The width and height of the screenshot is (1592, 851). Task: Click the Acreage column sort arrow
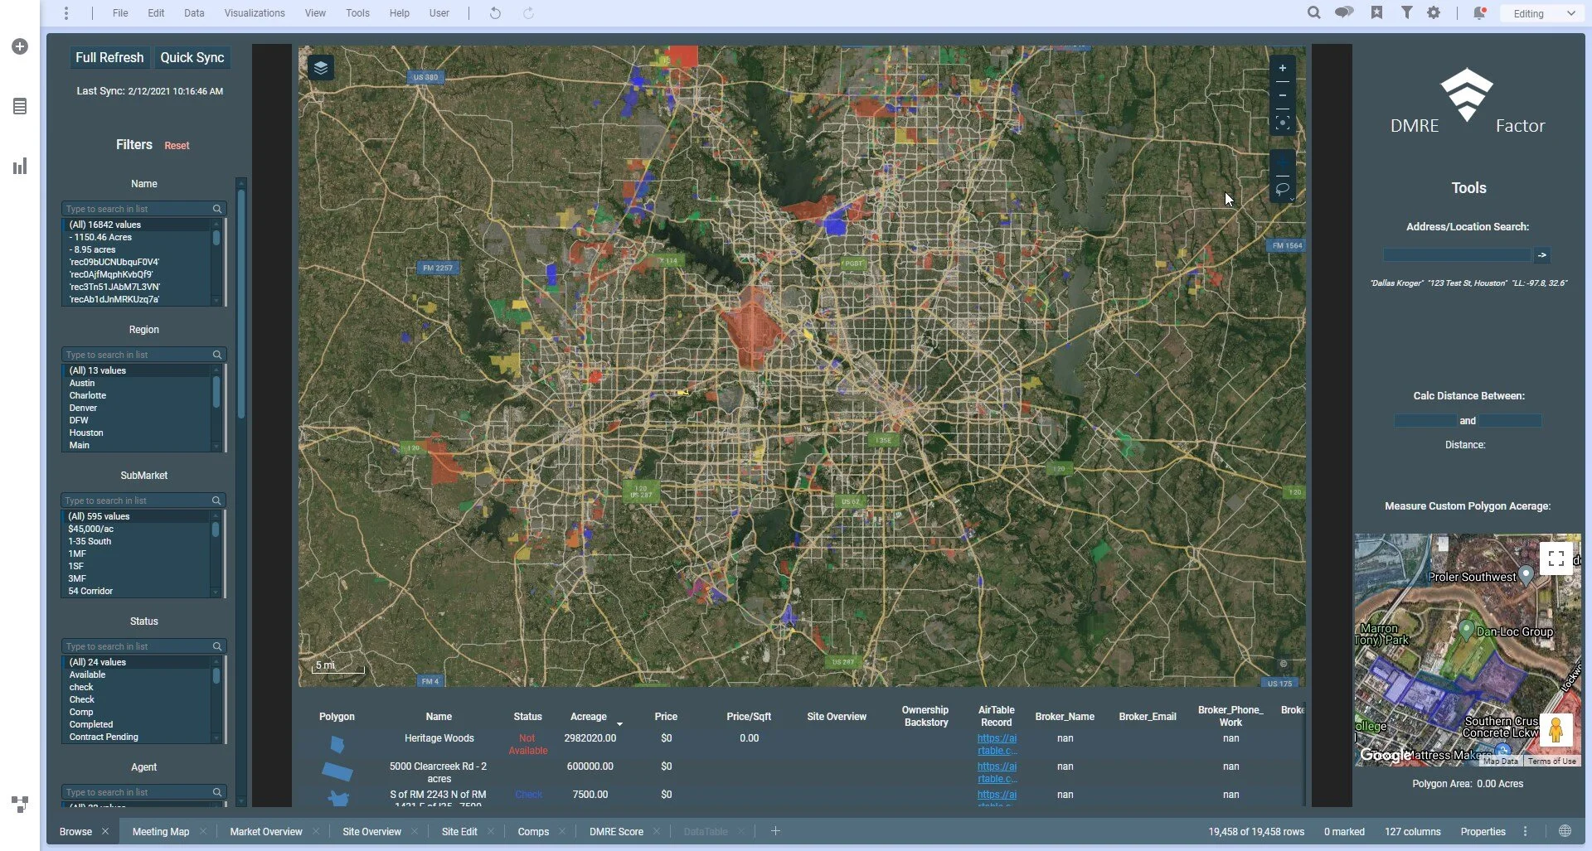coord(619,724)
